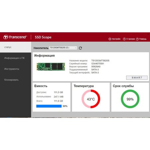Click the firmware version S0628A0
Screen dimensions: 150x150
(96, 66)
